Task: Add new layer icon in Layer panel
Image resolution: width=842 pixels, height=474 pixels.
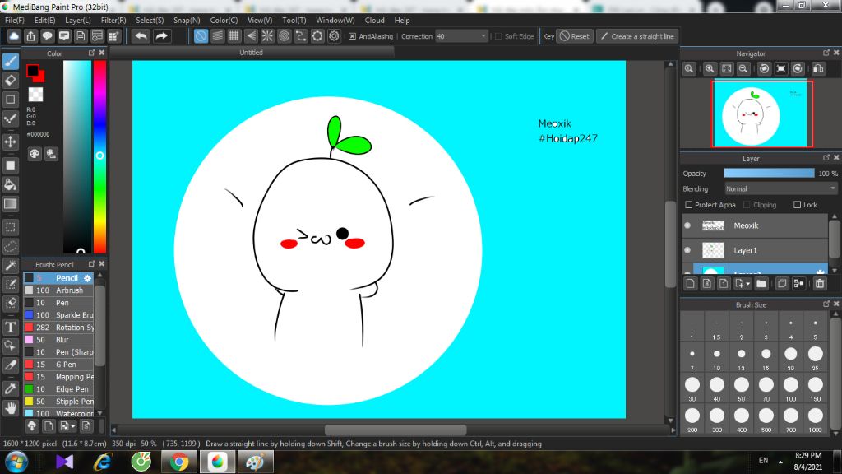Action: (x=691, y=283)
